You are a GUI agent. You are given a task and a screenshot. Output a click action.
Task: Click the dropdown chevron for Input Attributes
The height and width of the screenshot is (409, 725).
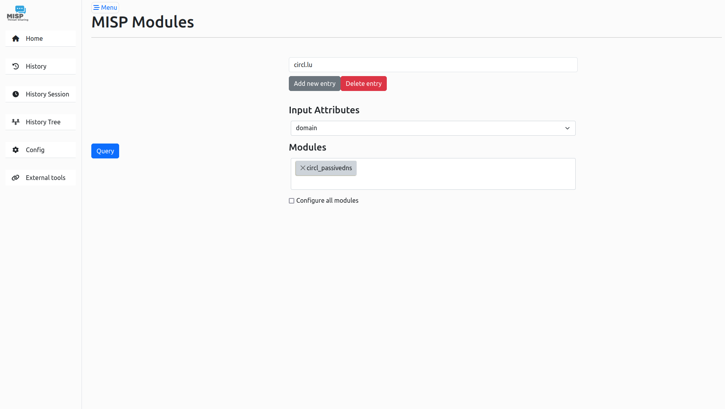coord(567,128)
